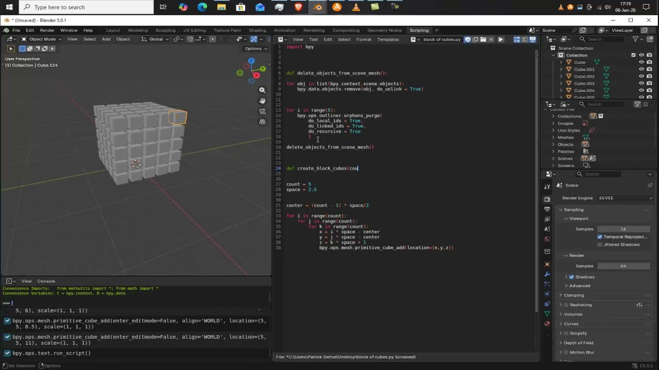Select the Tweak tool icon in viewport header
Screen dimensions: 659x370
point(11,48)
